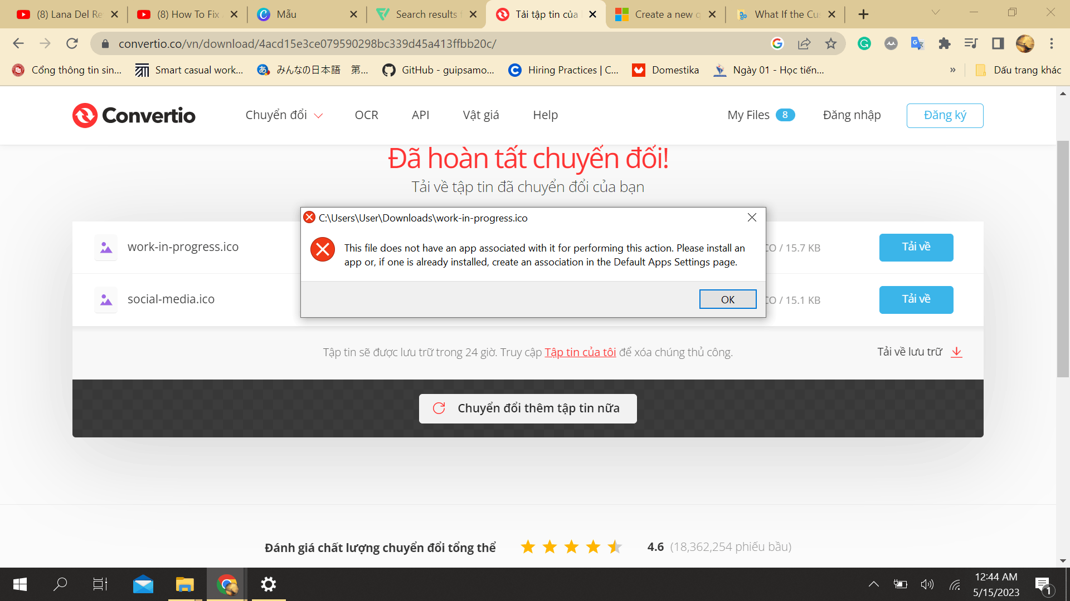The width and height of the screenshot is (1070, 601).
Task: Go back to previous page
Action: (x=18, y=43)
